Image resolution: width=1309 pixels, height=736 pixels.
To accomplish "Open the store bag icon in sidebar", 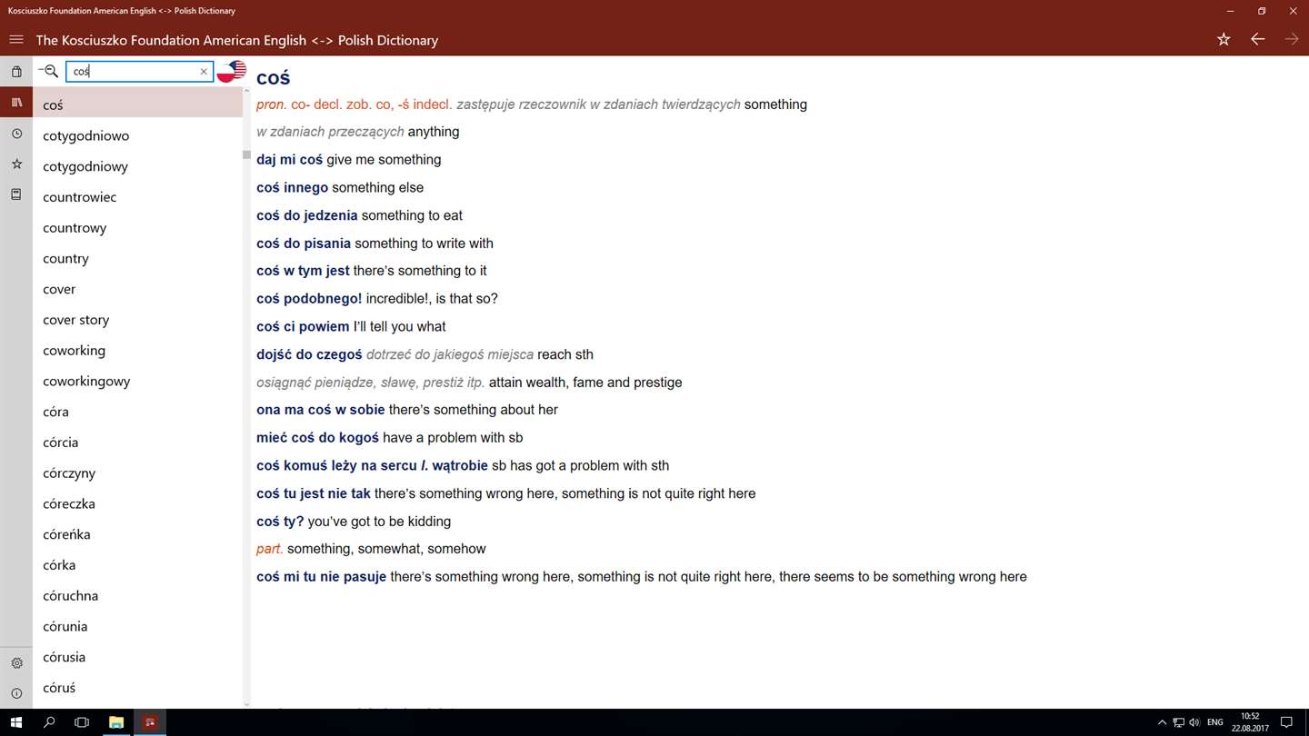I will 16,72.
